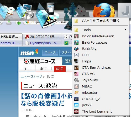Open the Firefox dock icon
This screenshot has width=131, height=117.
[104, 10]
